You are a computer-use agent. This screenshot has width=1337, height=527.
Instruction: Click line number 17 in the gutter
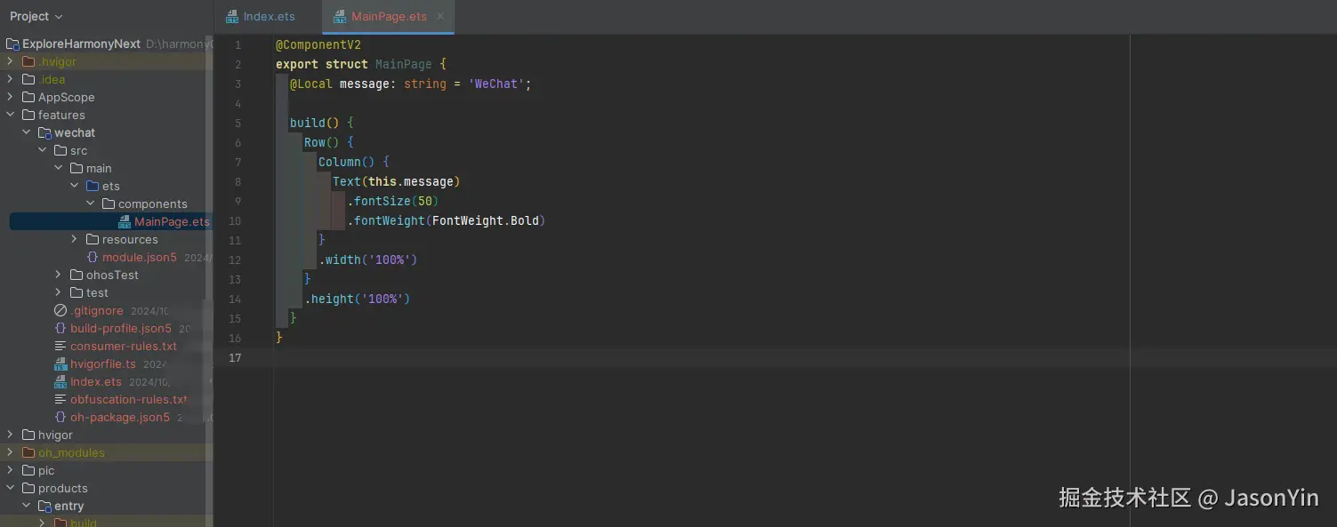pos(235,357)
